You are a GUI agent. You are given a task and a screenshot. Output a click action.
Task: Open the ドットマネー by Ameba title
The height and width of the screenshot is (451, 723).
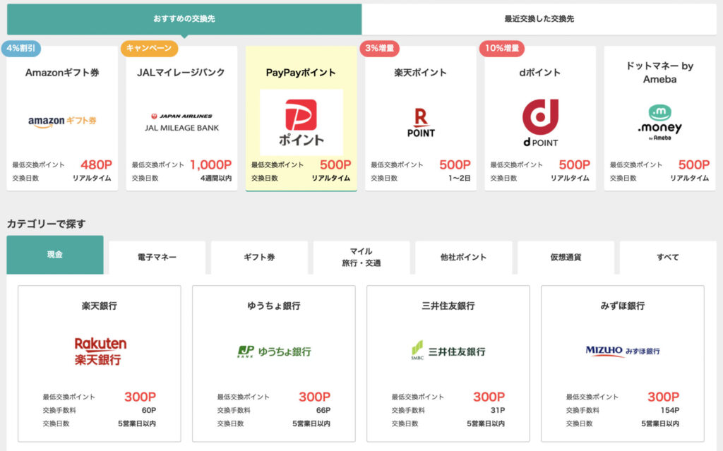tap(660, 73)
